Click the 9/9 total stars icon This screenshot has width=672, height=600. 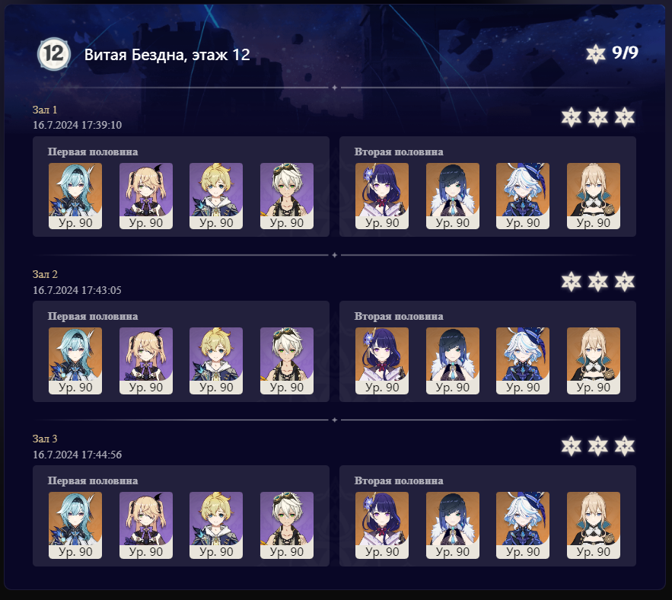pyautogui.click(x=596, y=54)
